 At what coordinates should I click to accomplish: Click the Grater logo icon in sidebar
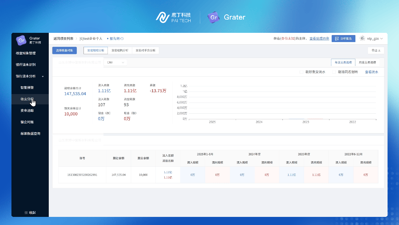point(21,40)
